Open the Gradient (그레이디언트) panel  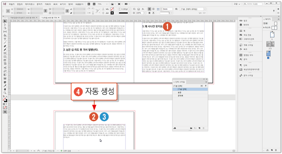click(x=247, y=39)
